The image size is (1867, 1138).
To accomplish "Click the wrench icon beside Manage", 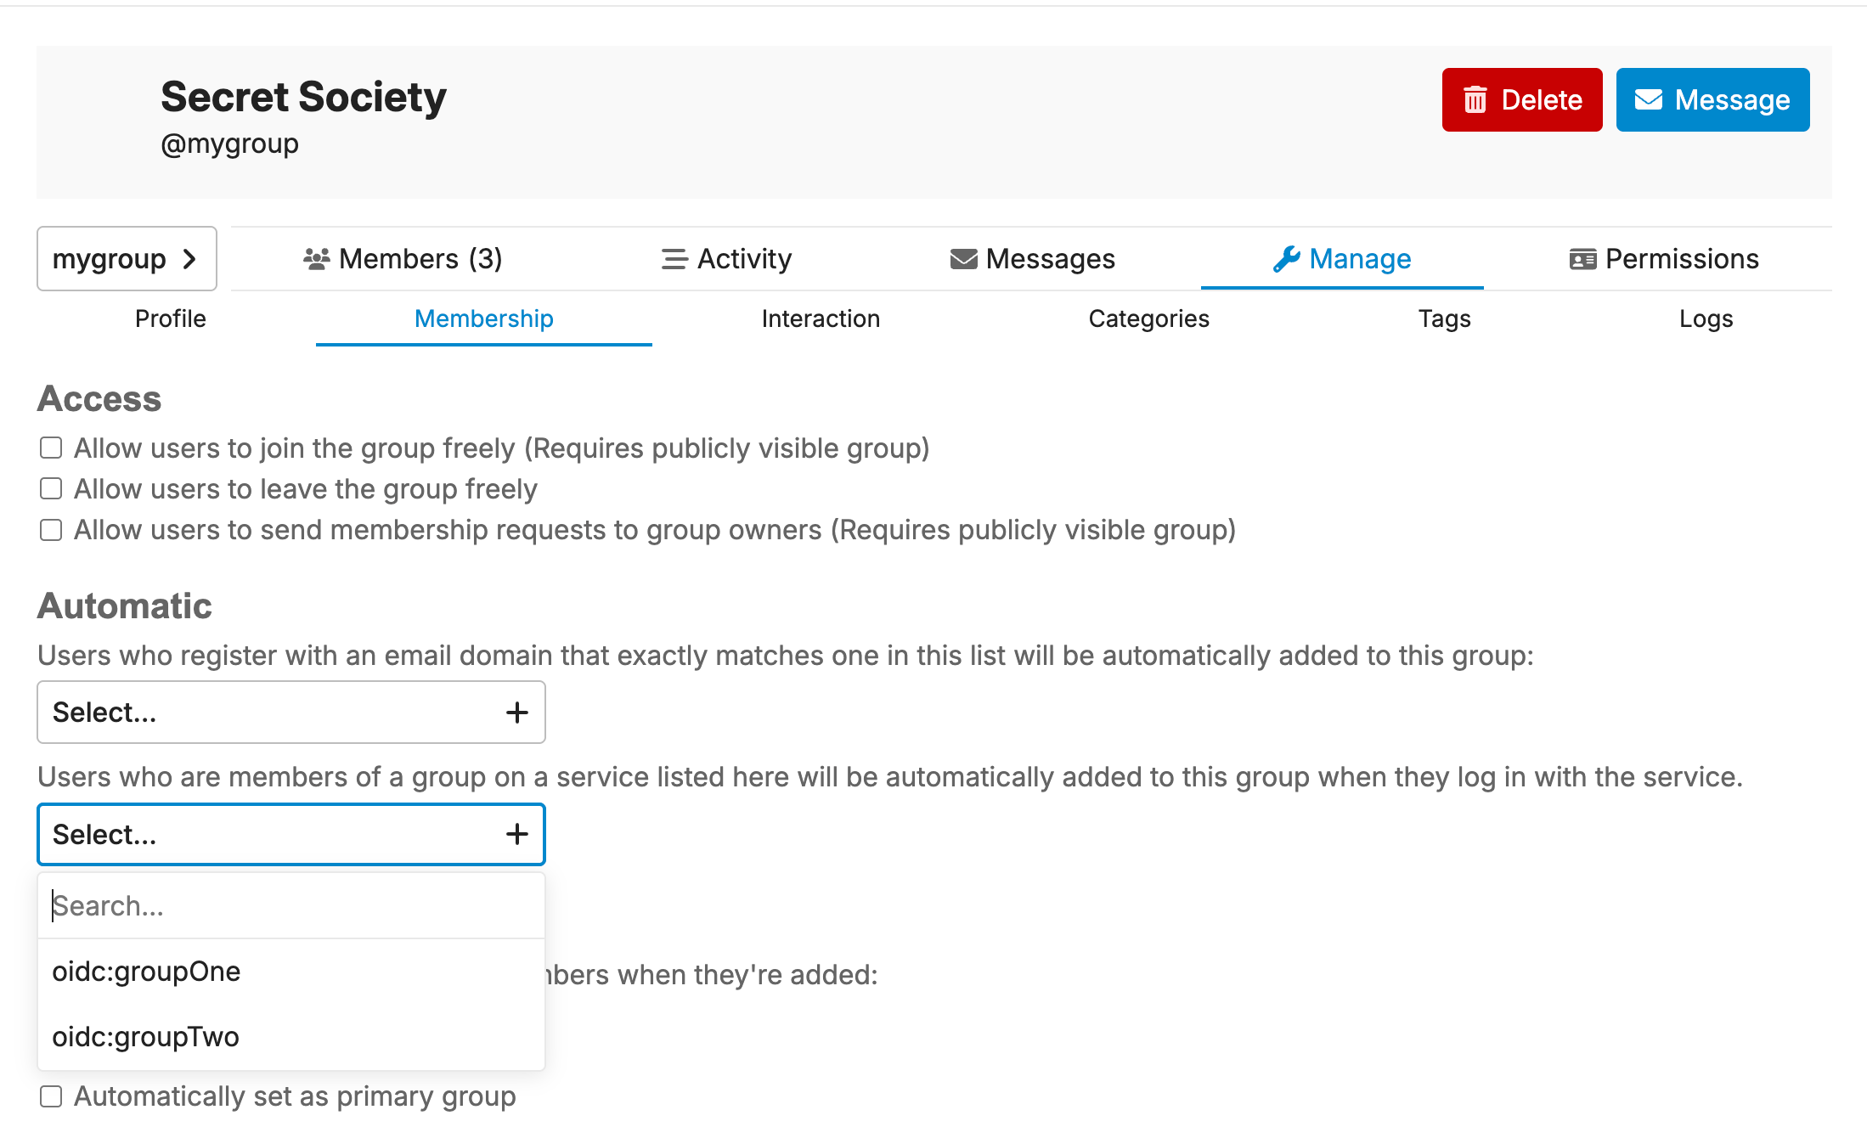I will pos(1287,259).
